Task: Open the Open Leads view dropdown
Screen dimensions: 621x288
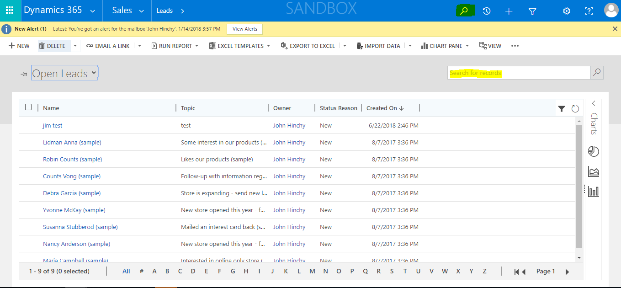Action: click(x=93, y=72)
